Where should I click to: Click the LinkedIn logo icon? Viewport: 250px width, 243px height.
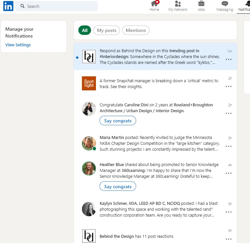tap(8, 6)
